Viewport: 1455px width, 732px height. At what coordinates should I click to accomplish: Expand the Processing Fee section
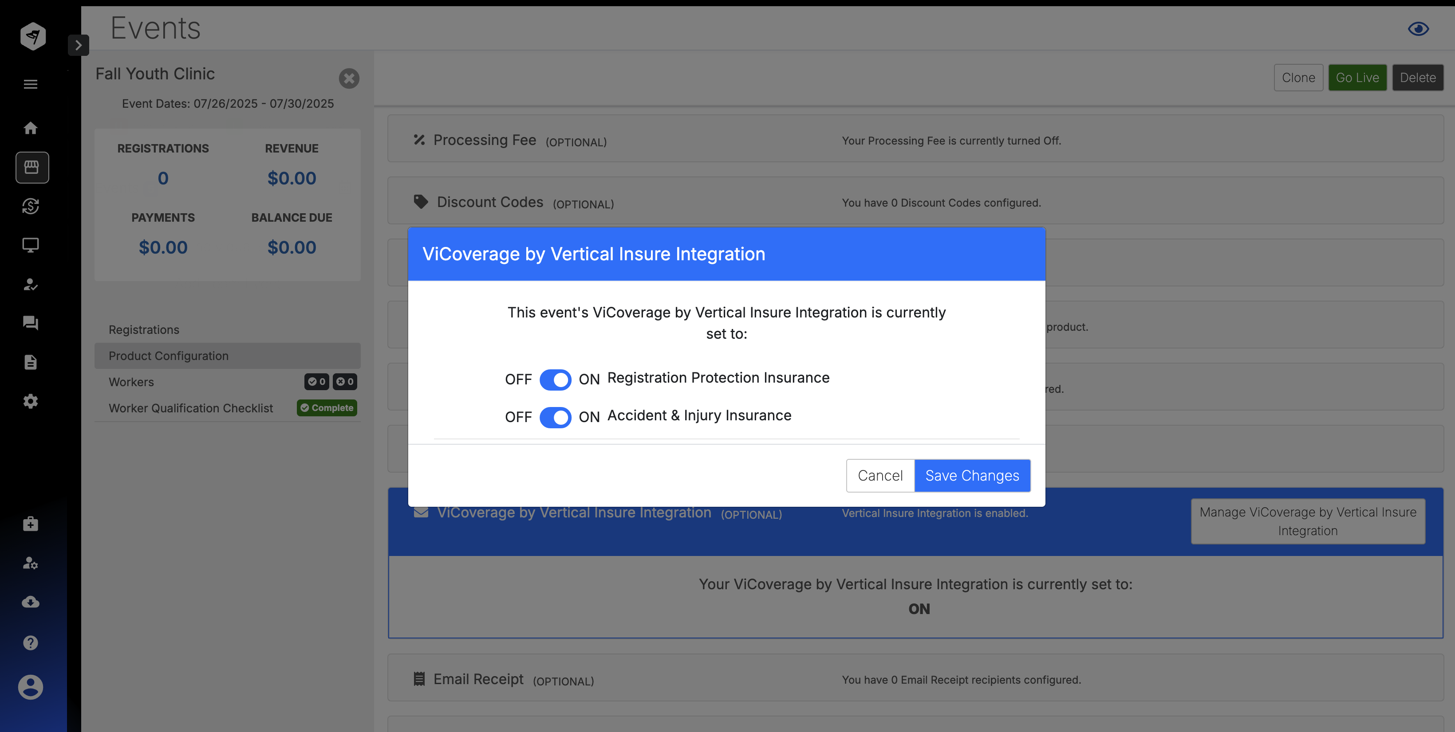coord(915,139)
